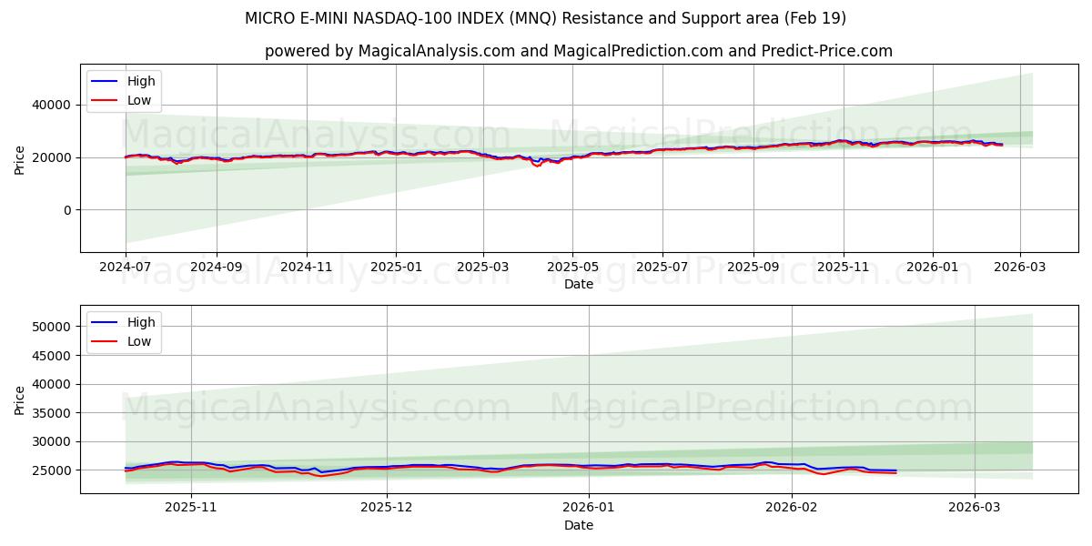This screenshot has height=546, width=1092.
Task: Click the Date axis label on bottom chart
Action: [x=577, y=524]
